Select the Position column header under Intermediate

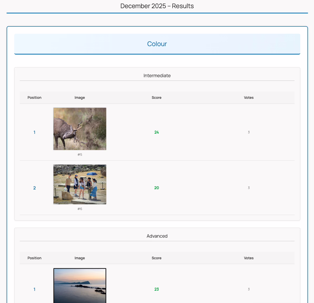[35, 97]
